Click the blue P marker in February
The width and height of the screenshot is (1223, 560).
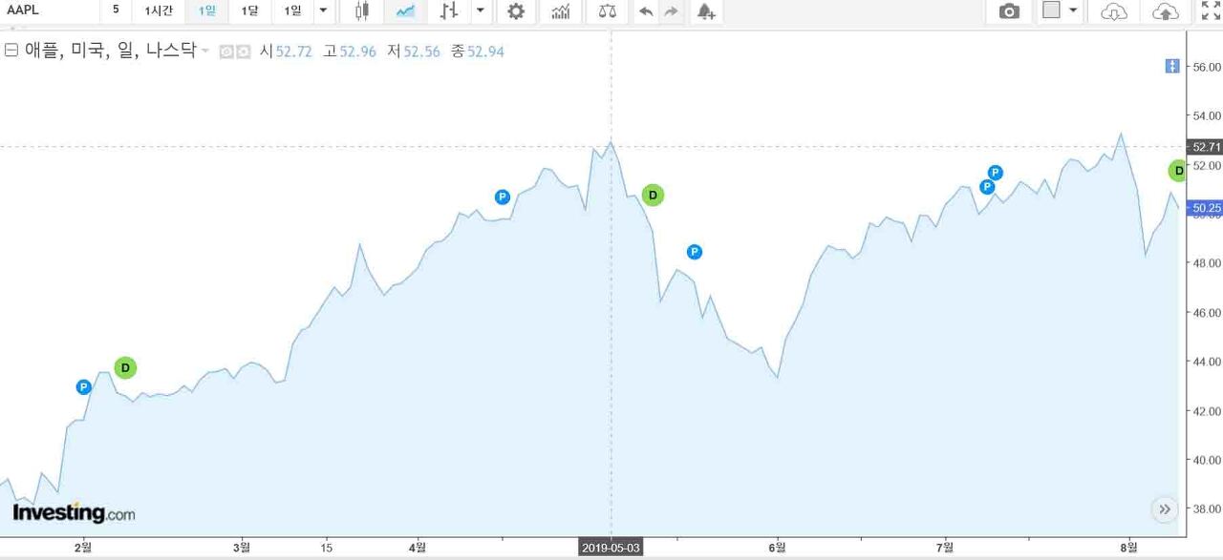click(84, 387)
